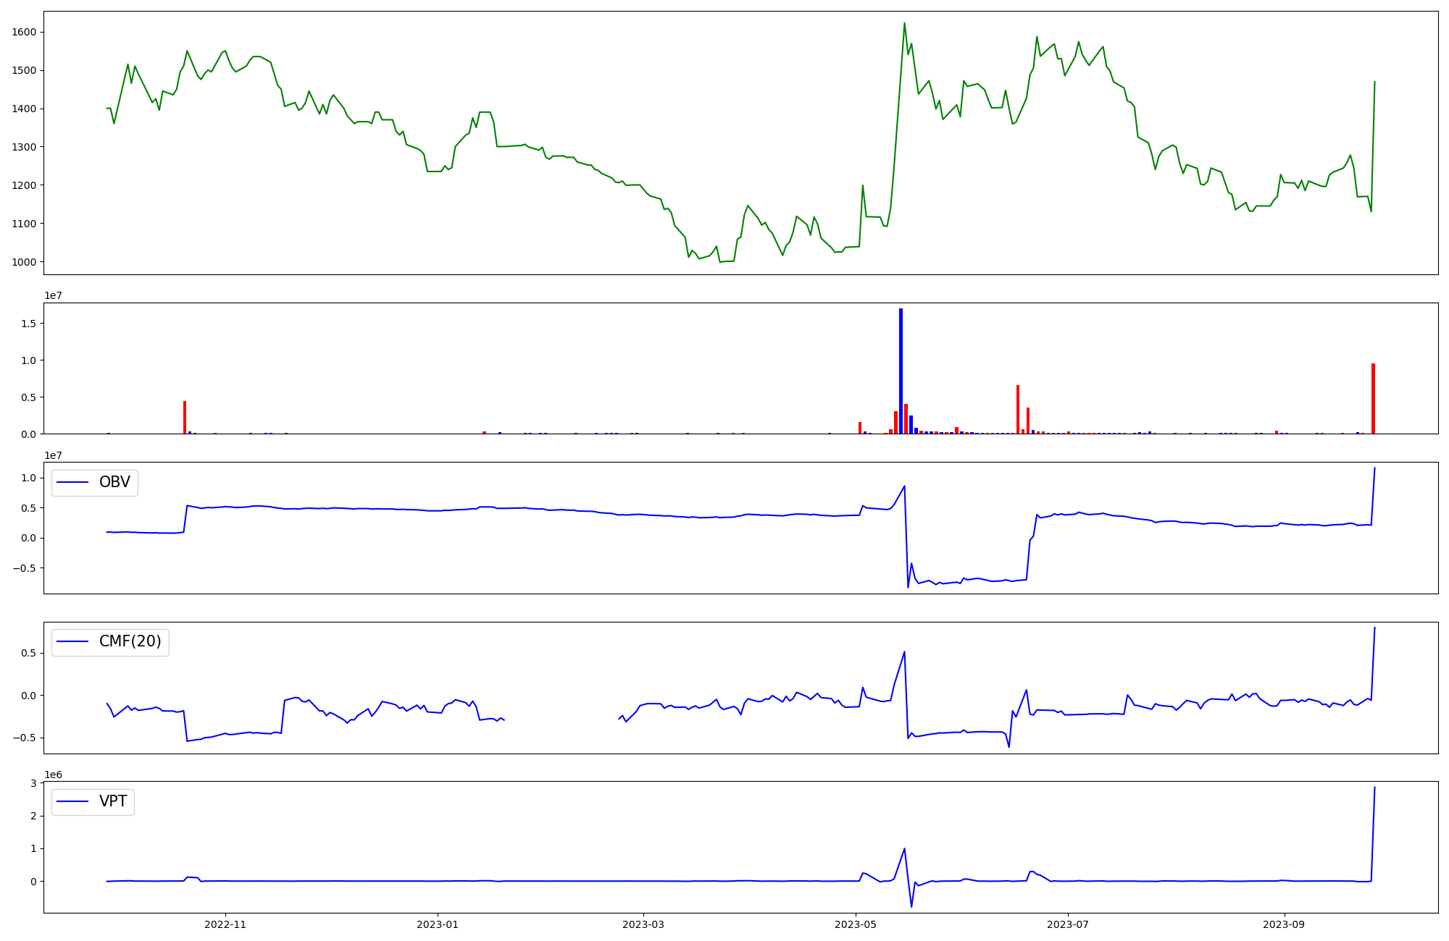Click the red volume bar in October 2022
Image resolution: width=1449 pixels, height=941 pixels.
pyautogui.click(x=185, y=417)
